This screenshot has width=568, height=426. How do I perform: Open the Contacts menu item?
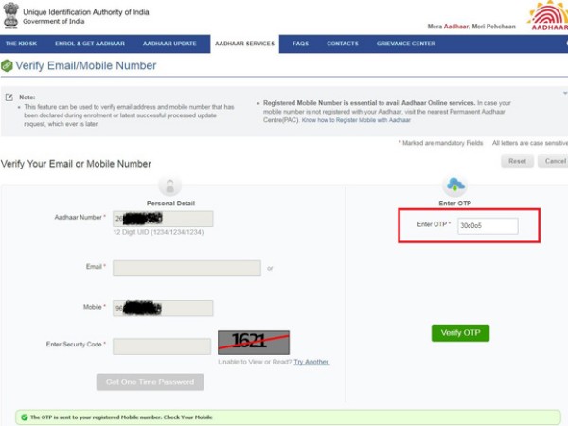[x=343, y=44]
